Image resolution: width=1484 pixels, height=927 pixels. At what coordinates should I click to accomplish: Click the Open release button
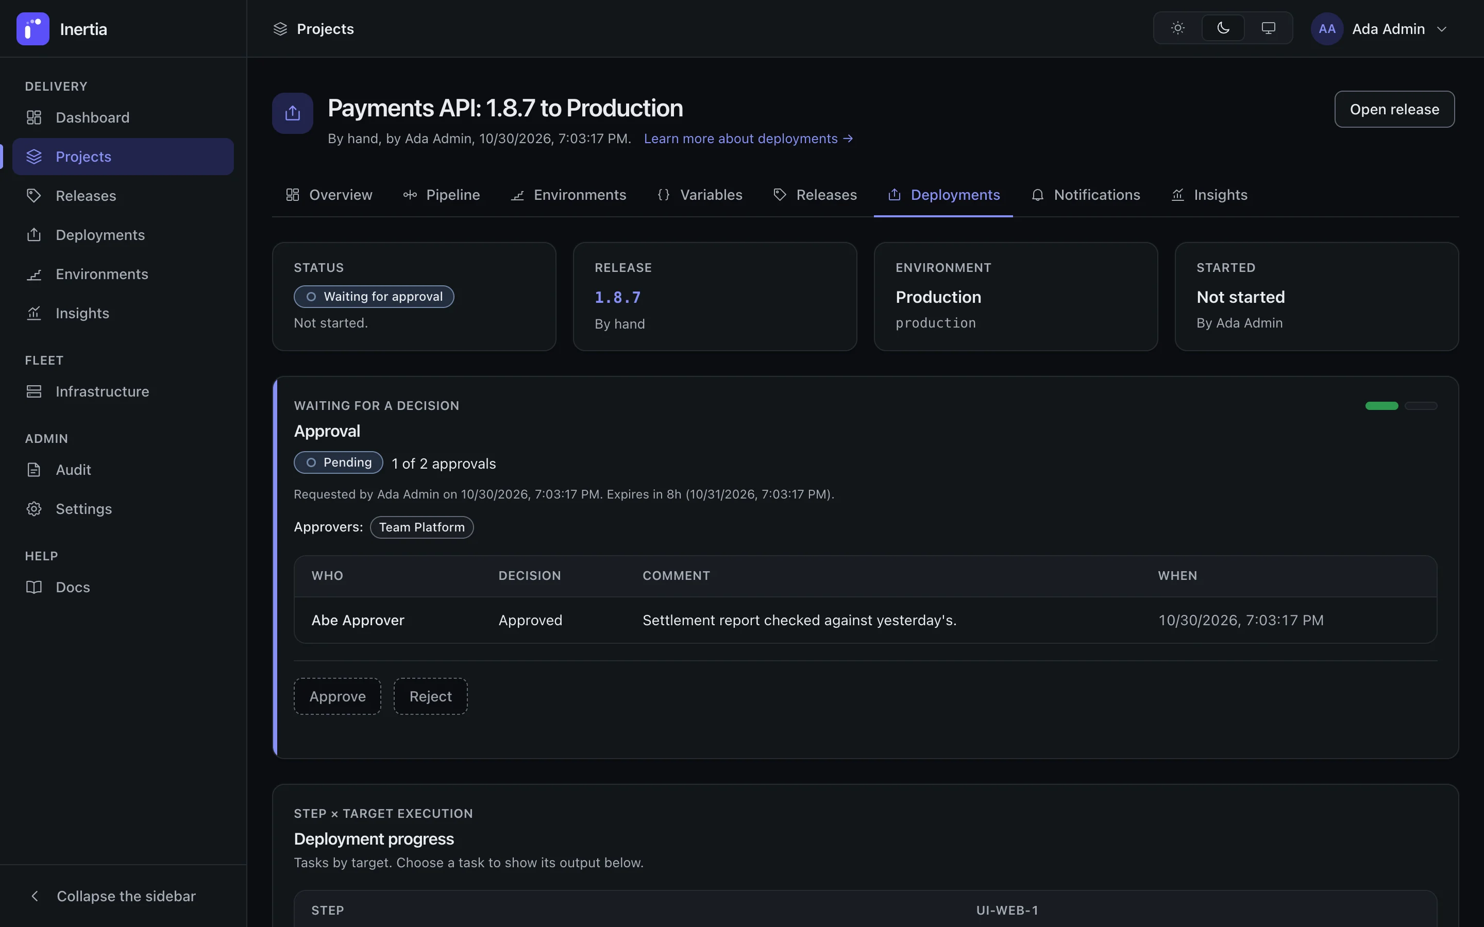pyautogui.click(x=1394, y=109)
